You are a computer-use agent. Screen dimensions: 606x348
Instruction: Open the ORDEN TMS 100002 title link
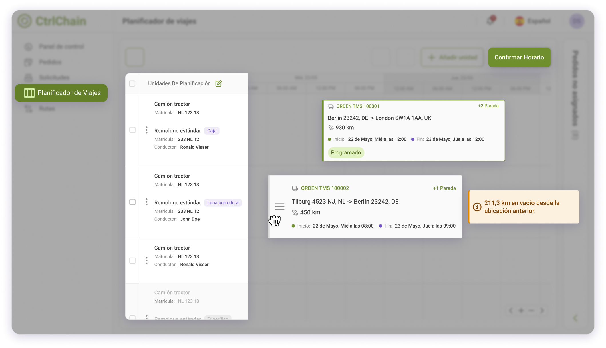click(325, 188)
